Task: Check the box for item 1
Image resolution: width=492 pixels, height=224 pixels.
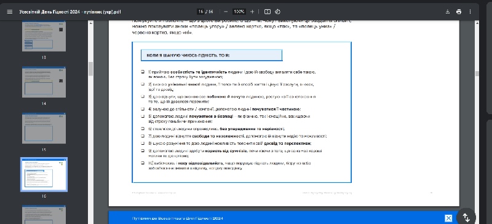Action: 143,72
